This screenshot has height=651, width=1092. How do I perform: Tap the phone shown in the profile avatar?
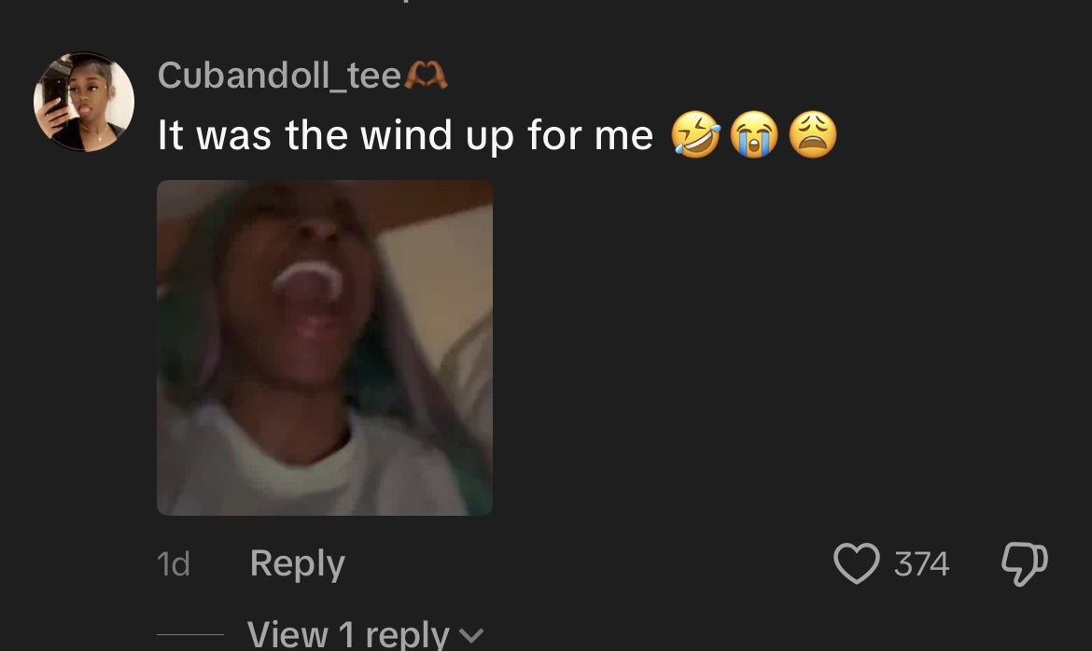coord(54,91)
